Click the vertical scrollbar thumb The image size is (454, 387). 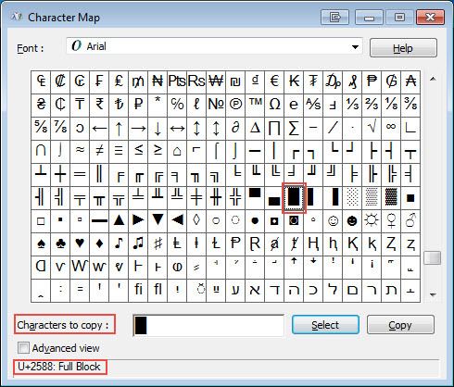coord(433,257)
